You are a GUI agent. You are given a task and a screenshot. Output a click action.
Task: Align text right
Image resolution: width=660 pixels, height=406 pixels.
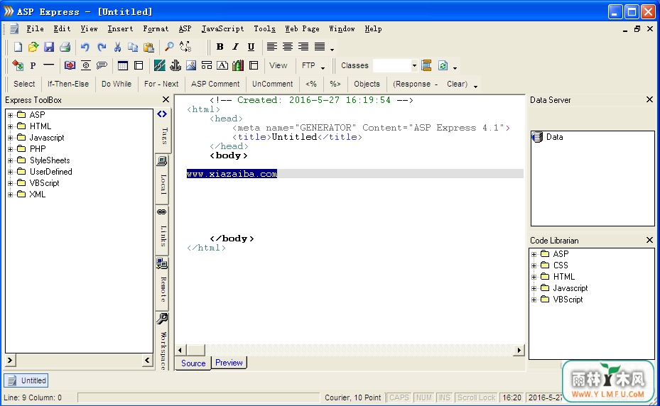pyautogui.click(x=303, y=47)
